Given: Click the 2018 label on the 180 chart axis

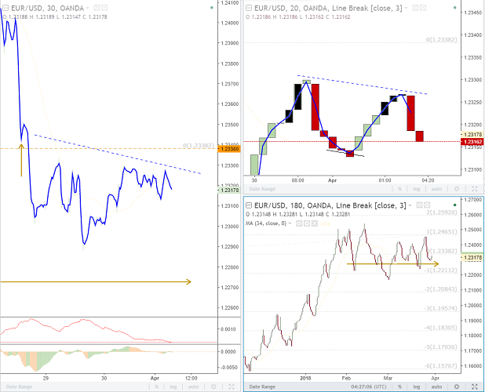Looking at the screenshot, I should (x=305, y=378).
